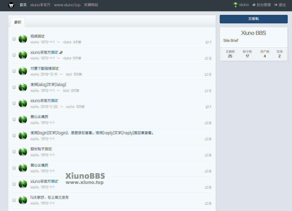Screen dimensions: 292x211
Task: Open the 实测网站 navigation item
Action: (x=91, y=5)
